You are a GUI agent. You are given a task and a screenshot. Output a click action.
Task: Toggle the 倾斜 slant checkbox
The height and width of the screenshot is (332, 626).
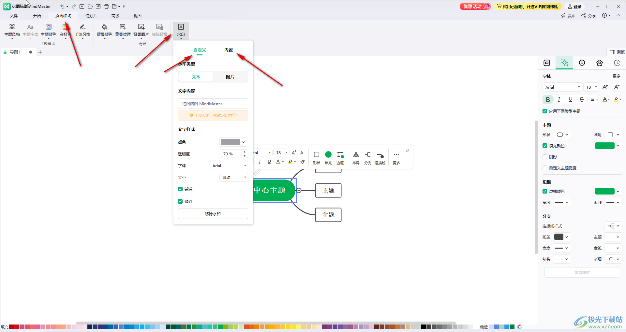point(180,201)
